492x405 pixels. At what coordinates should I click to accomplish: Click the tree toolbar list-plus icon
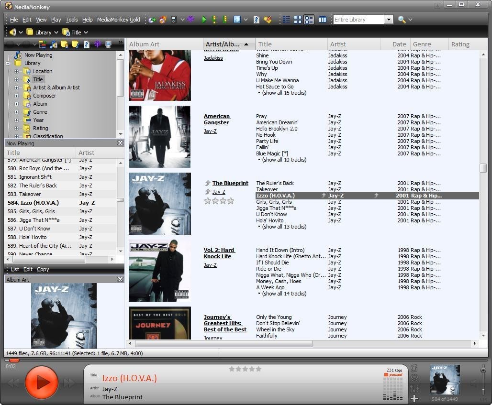pos(43,44)
